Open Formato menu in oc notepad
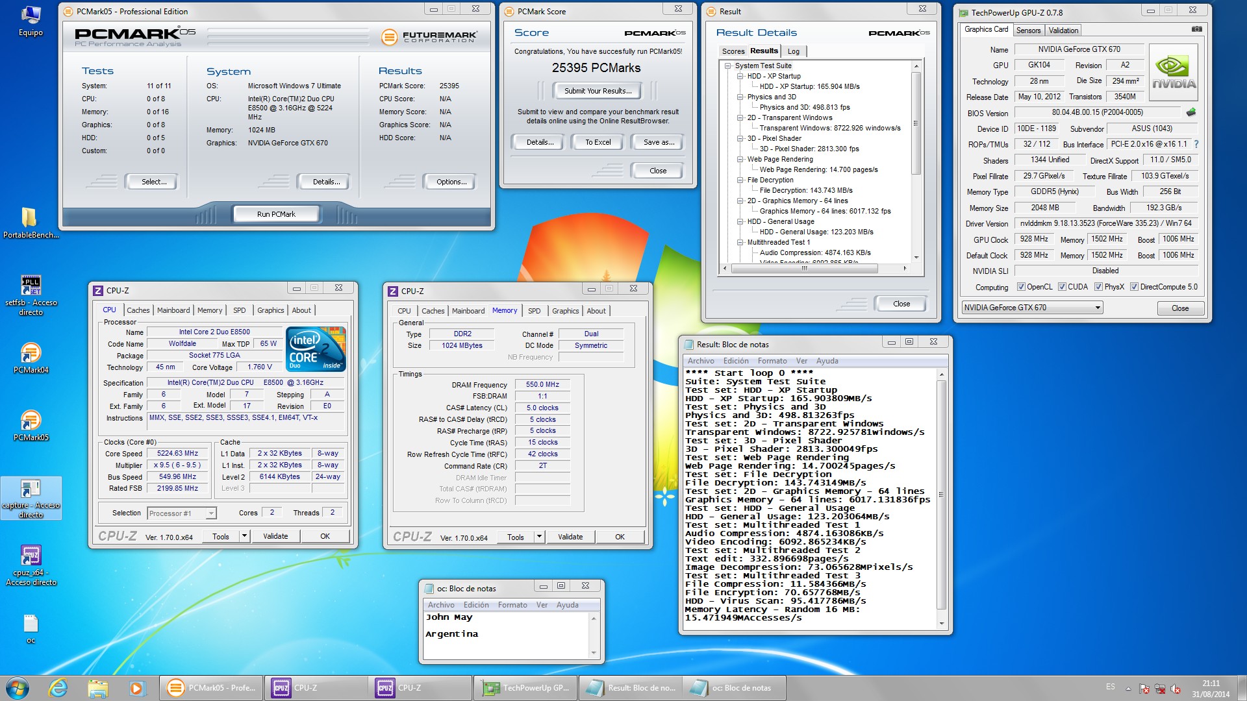 (512, 605)
